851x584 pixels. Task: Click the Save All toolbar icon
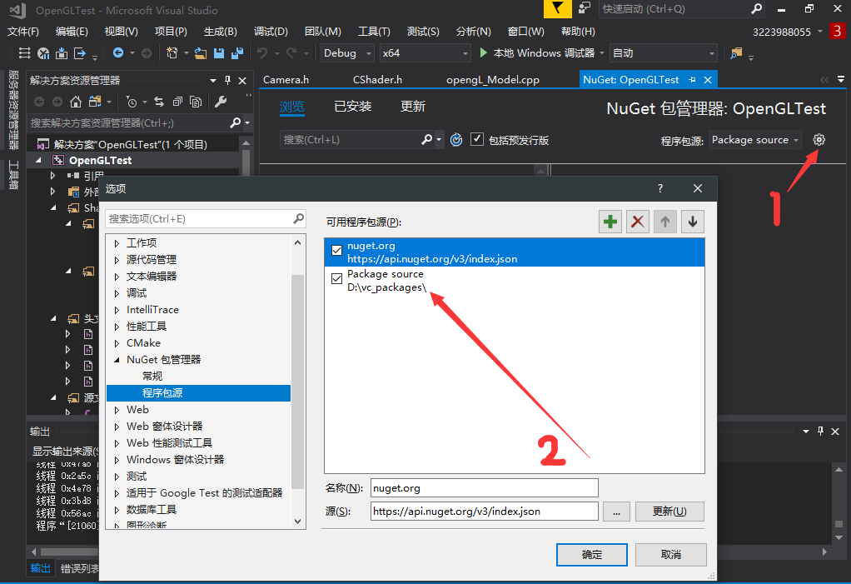tap(237, 53)
